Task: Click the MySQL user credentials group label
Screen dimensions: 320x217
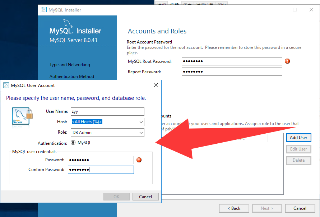Action: click(x=34, y=152)
